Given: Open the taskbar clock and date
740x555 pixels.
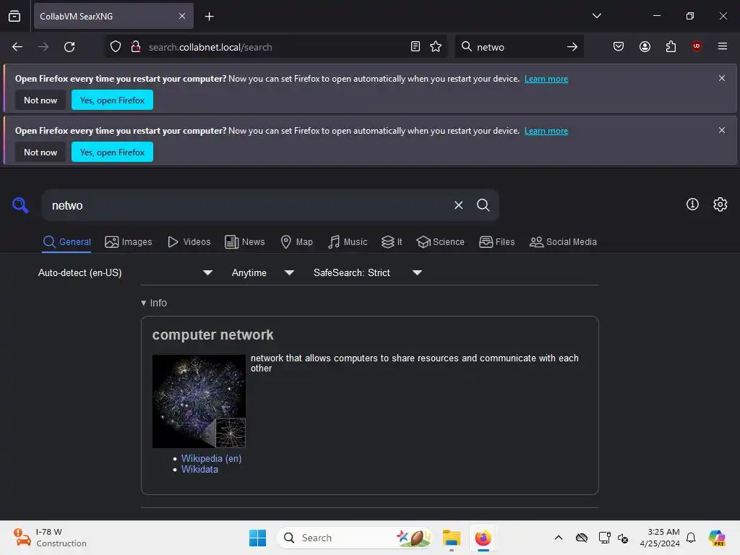Looking at the screenshot, I should click(x=659, y=538).
